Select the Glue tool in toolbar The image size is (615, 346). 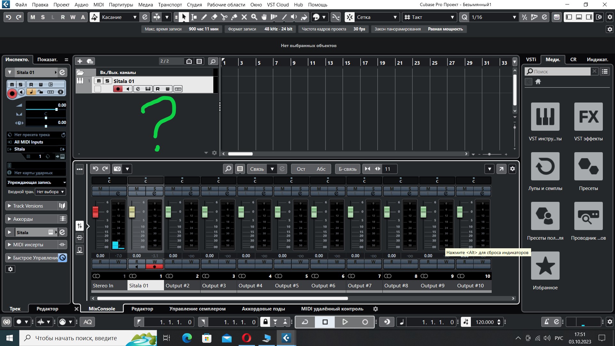(x=234, y=17)
